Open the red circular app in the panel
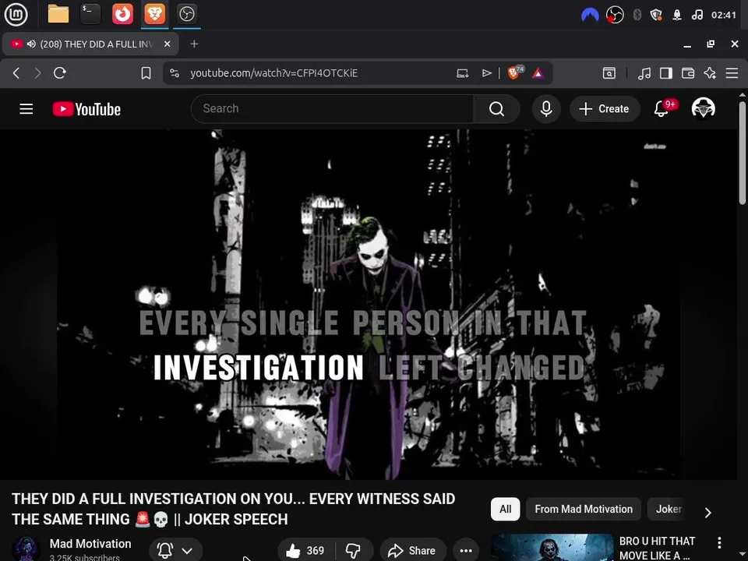 click(122, 14)
